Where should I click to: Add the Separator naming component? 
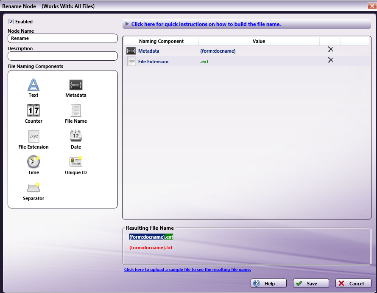coord(34,188)
